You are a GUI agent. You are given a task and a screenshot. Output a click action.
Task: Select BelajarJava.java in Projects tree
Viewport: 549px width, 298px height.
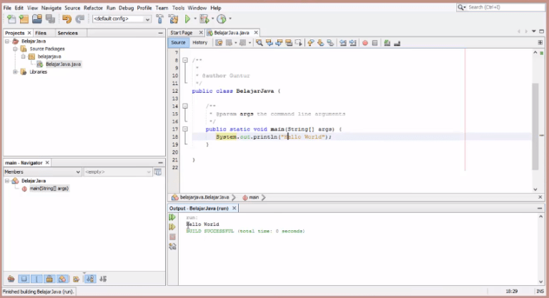63,64
